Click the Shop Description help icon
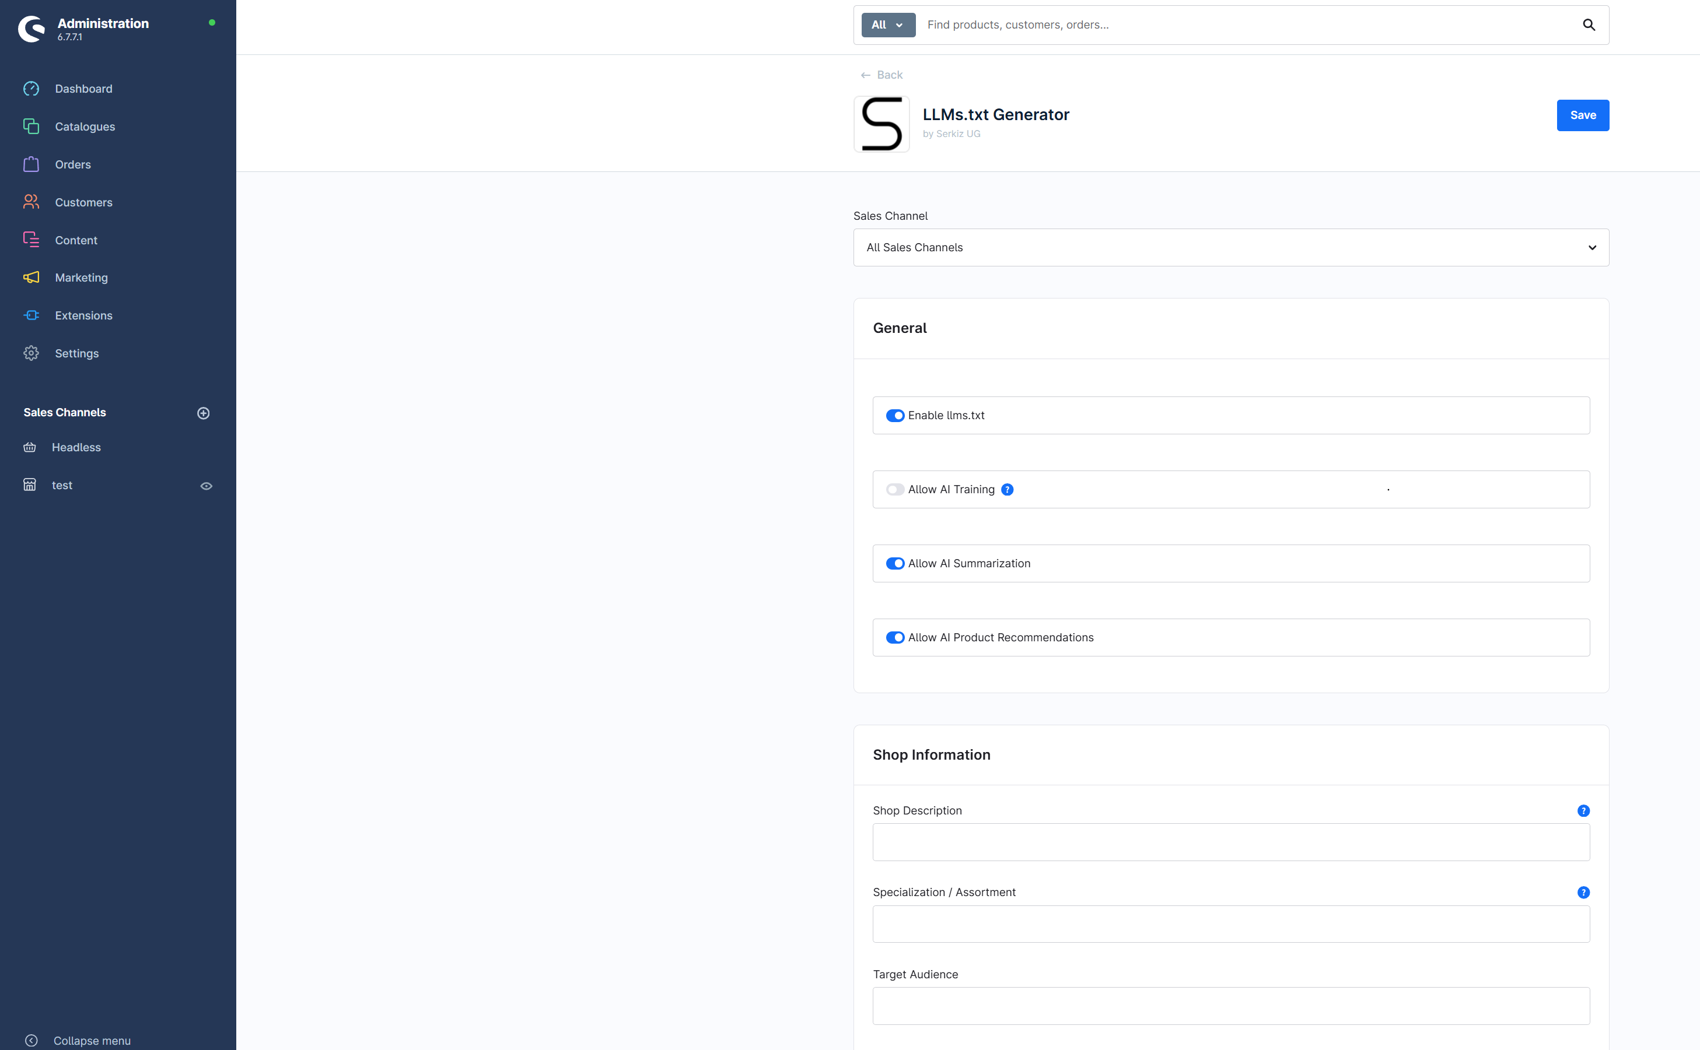The image size is (1700, 1050). point(1583,810)
